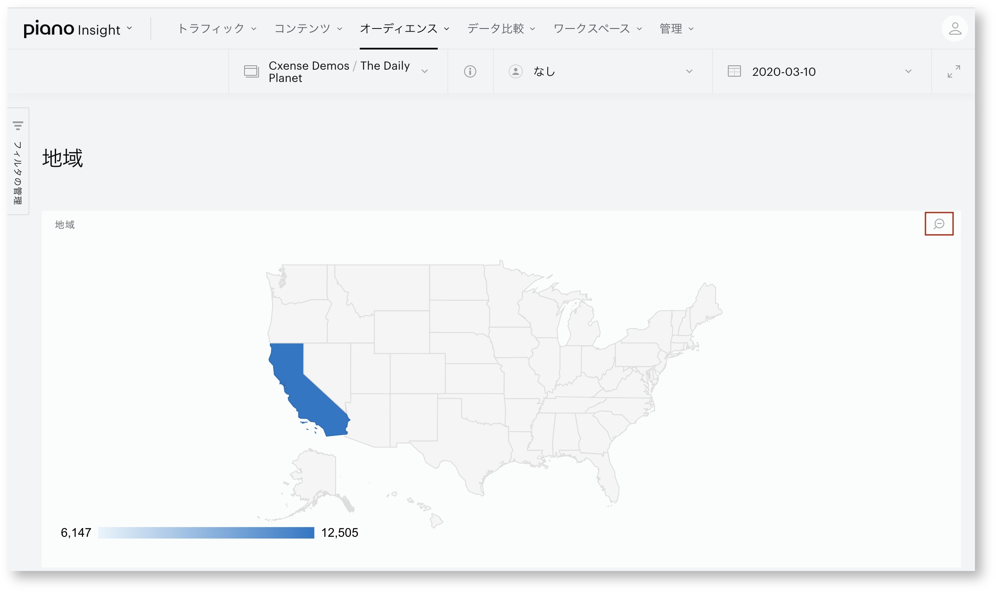The width and height of the screenshot is (996, 592).
Task: Open the user profile avatar menu
Action: coord(954,29)
